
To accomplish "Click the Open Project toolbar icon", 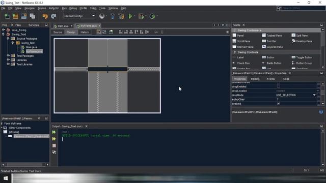I will tap(24, 16).
